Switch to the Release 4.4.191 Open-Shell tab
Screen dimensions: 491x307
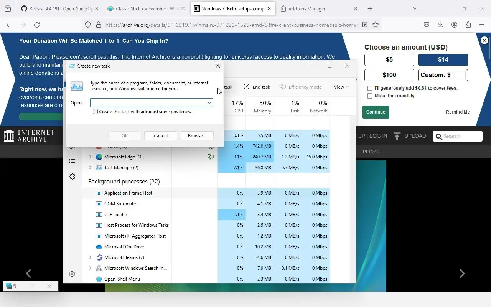pyautogui.click(x=59, y=8)
